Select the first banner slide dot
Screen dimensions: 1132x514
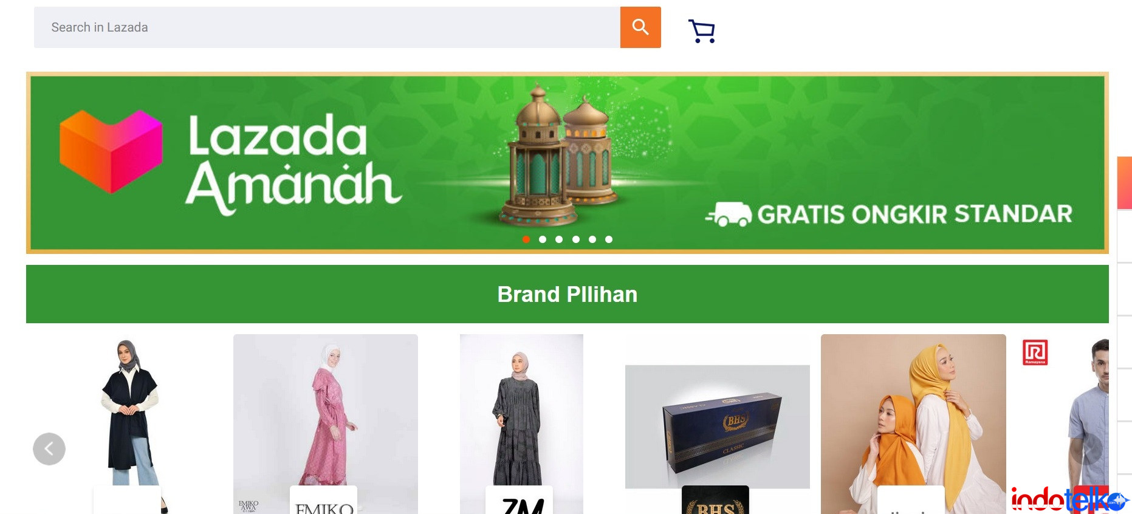(x=526, y=239)
